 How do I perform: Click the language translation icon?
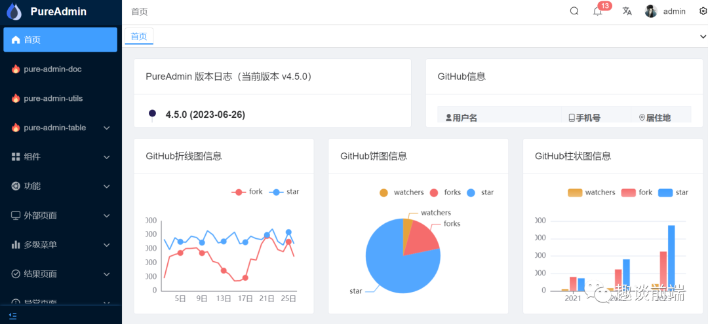(x=627, y=11)
